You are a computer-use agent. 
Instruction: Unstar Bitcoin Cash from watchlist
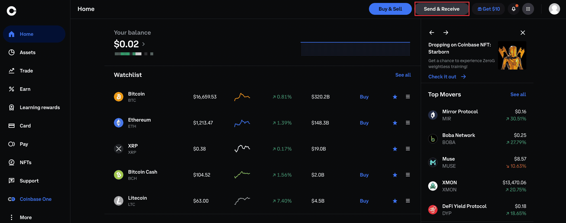coord(395,175)
